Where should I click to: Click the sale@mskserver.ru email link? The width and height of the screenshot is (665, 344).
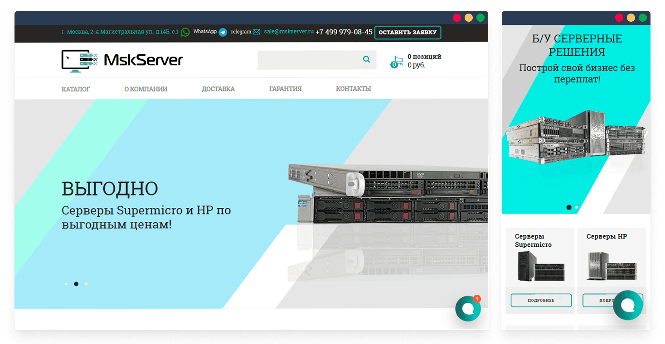pyautogui.click(x=289, y=32)
